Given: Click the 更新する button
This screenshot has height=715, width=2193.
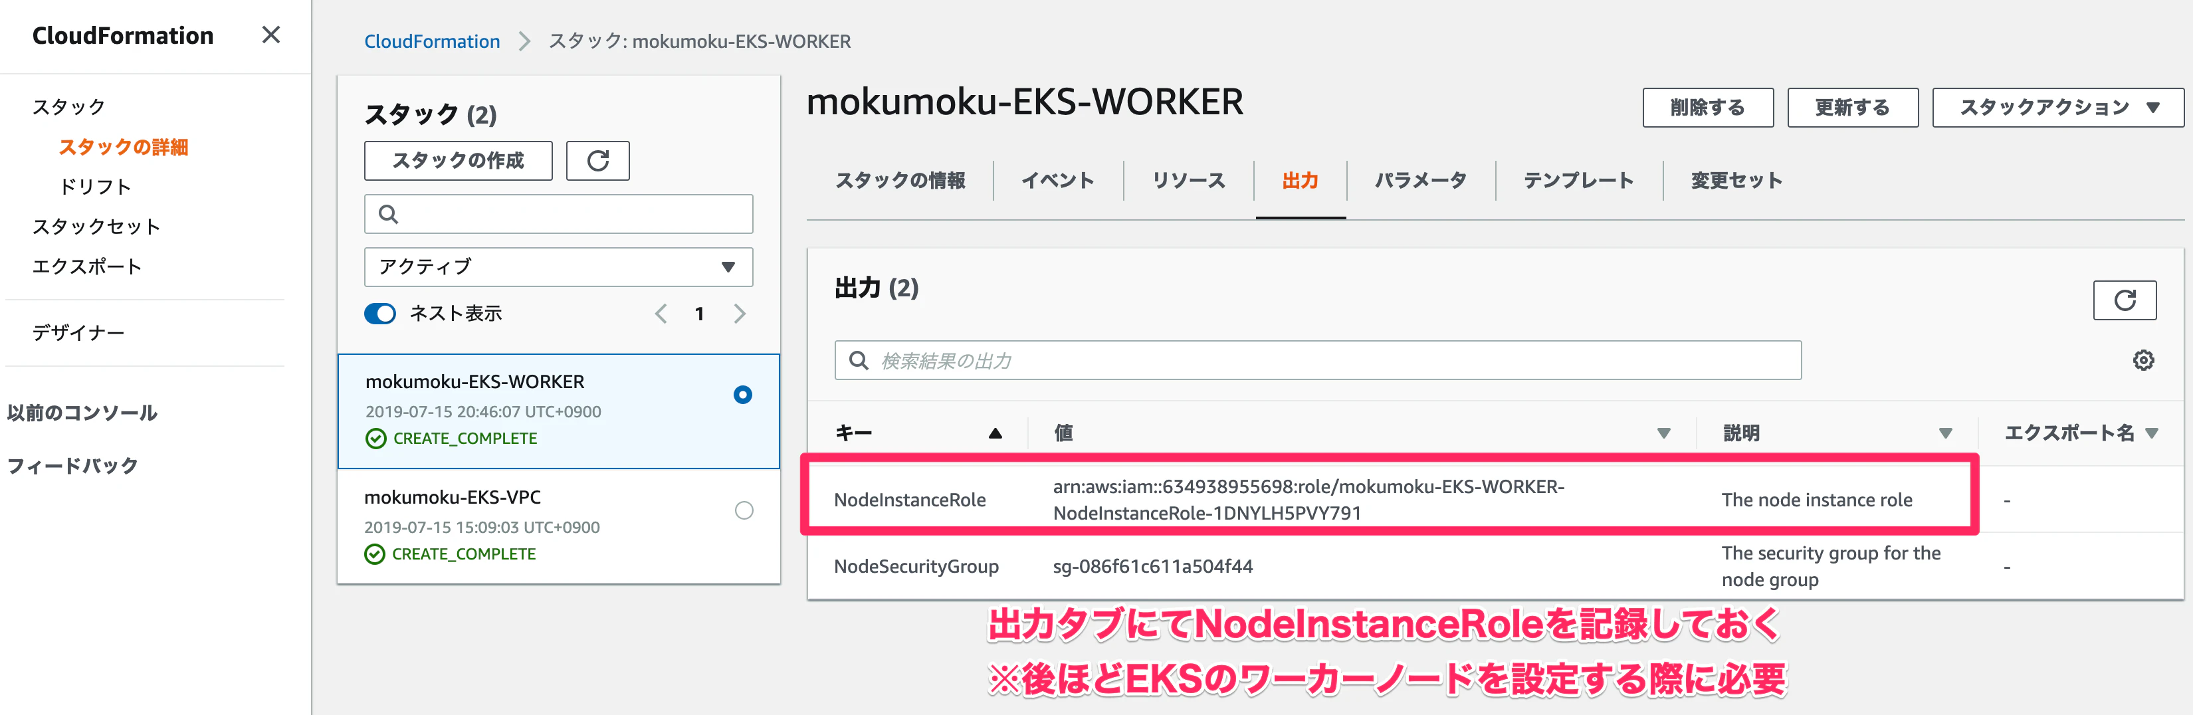Looking at the screenshot, I should click(x=1853, y=108).
